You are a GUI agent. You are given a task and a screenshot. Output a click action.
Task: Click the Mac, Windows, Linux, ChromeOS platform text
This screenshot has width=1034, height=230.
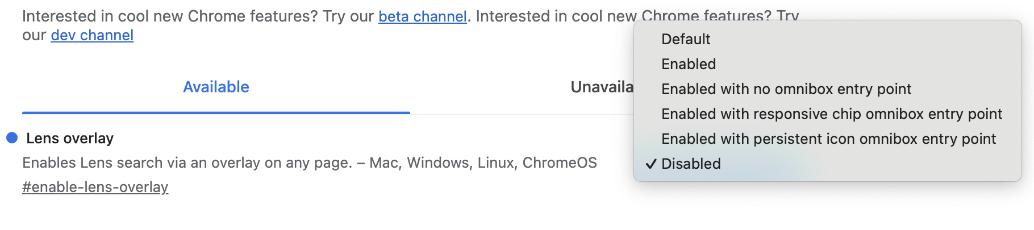[x=483, y=163]
